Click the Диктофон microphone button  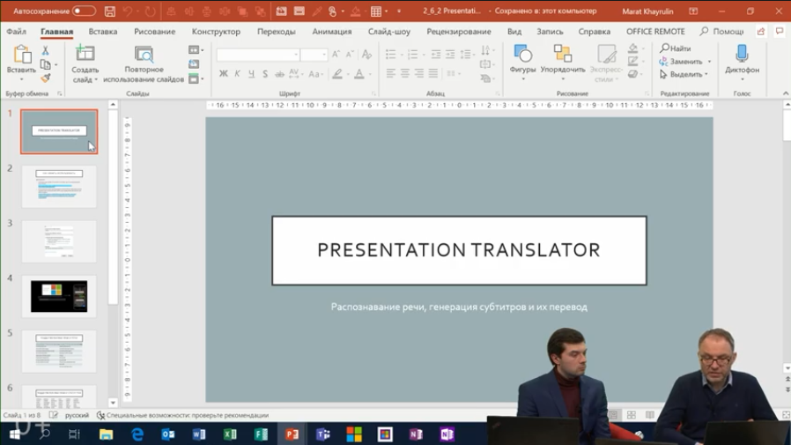(742, 63)
